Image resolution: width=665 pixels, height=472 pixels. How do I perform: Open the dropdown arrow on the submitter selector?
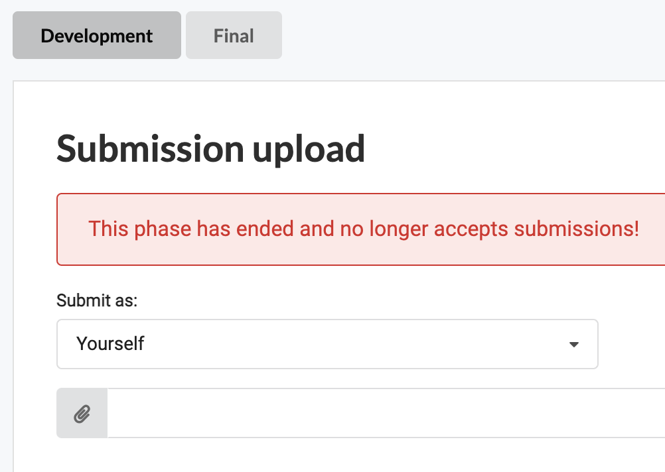coord(573,344)
